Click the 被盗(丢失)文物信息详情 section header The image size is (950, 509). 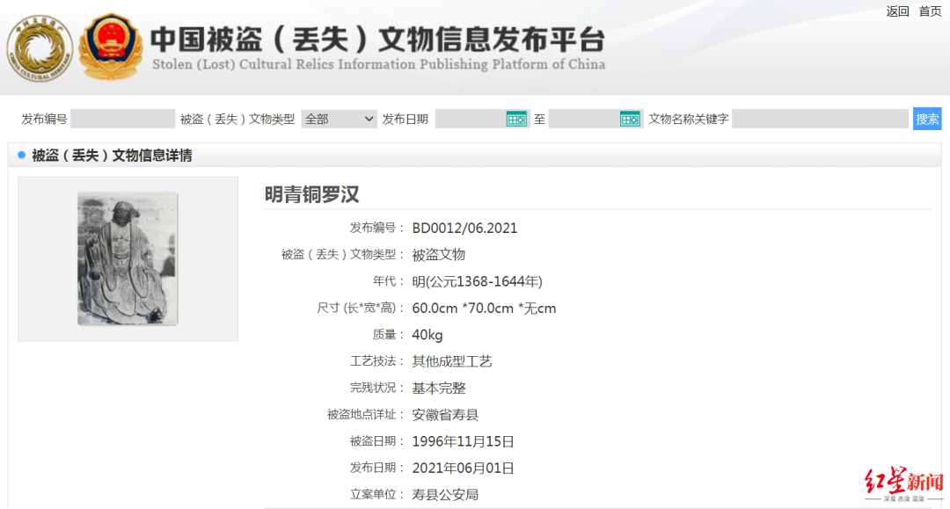click(112, 156)
